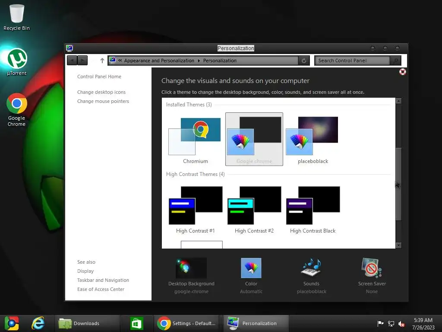Image resolution: width=442 pixels, height=332 pixels.
Task: Open Desktop Background settings
Action: (x=191, y=275)
